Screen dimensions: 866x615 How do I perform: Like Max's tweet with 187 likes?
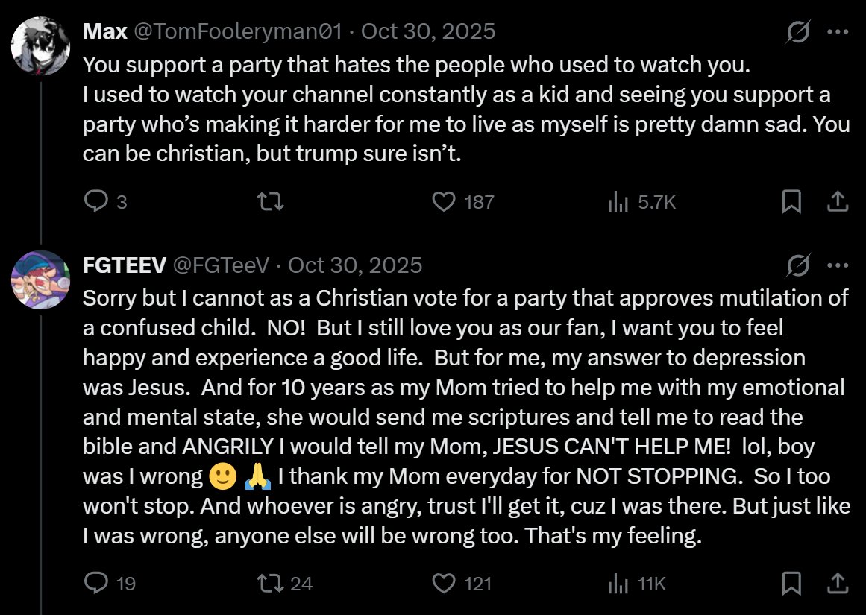(x=445, y=201)
